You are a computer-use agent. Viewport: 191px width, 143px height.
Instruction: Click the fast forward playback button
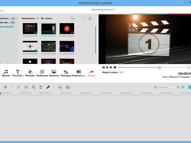[x=111, y=67]
